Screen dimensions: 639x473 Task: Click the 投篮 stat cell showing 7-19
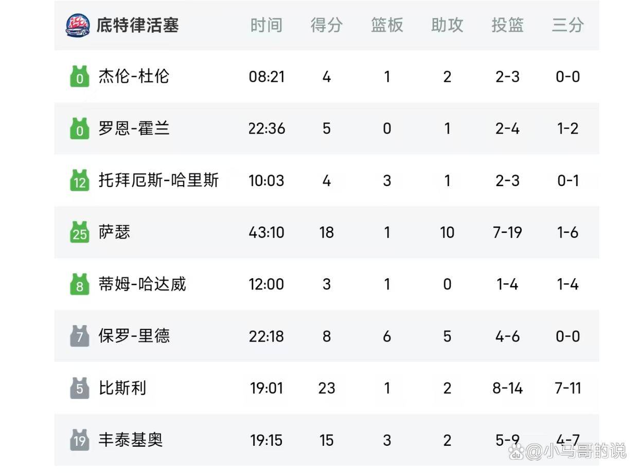click(507, 232)
